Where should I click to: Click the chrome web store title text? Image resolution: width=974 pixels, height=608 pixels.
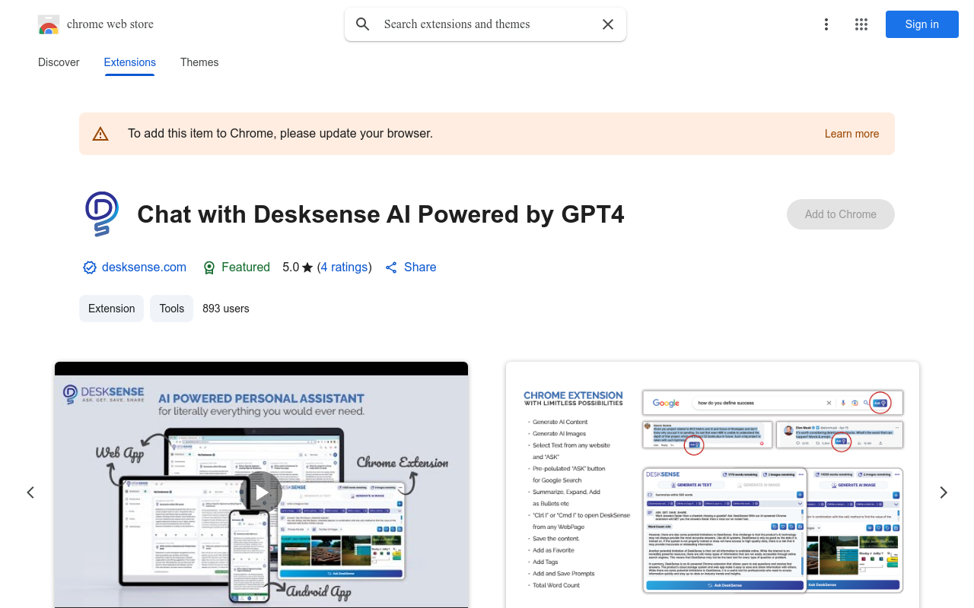(110, 24)
